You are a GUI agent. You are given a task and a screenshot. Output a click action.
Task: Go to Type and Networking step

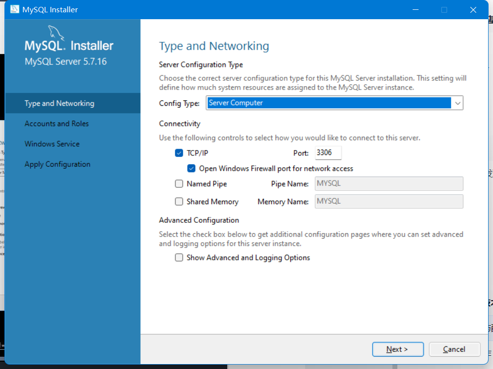[72, 103]
